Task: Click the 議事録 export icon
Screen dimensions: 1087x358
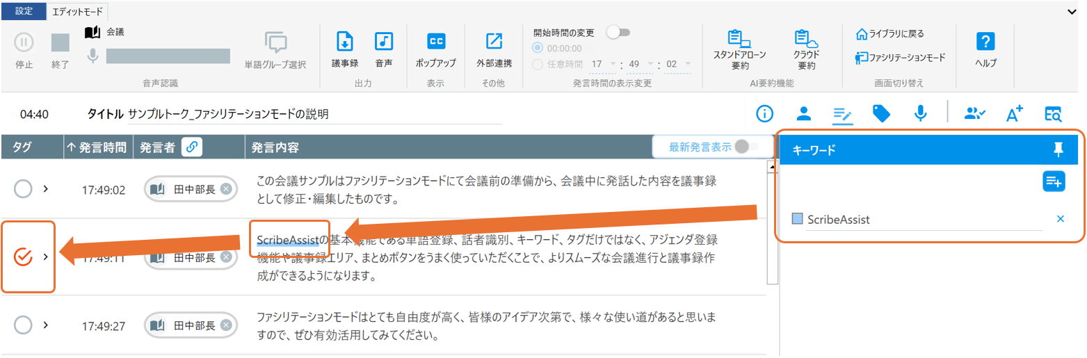Action: [344, 42]
